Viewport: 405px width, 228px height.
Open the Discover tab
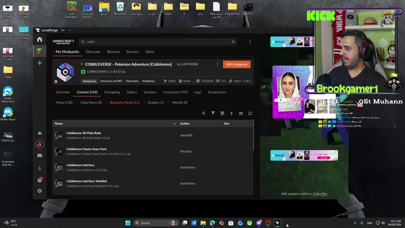point(93,52)
